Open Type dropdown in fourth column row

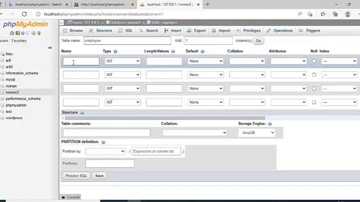pyautogui.click(x=123, y=102)
